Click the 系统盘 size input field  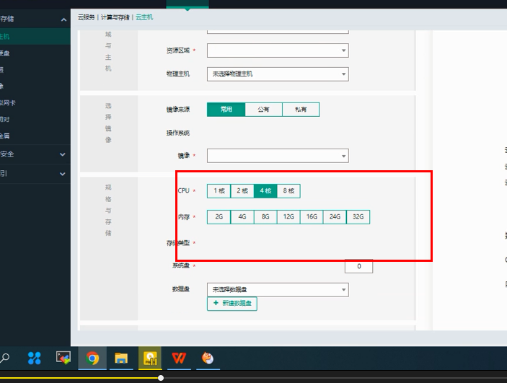click(x=359, y=266)
